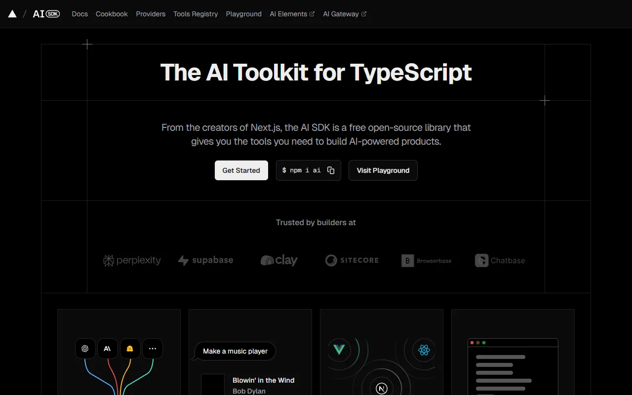Click the Vercel triangle logo
This screenshot has width=632, height=395.
12,14
